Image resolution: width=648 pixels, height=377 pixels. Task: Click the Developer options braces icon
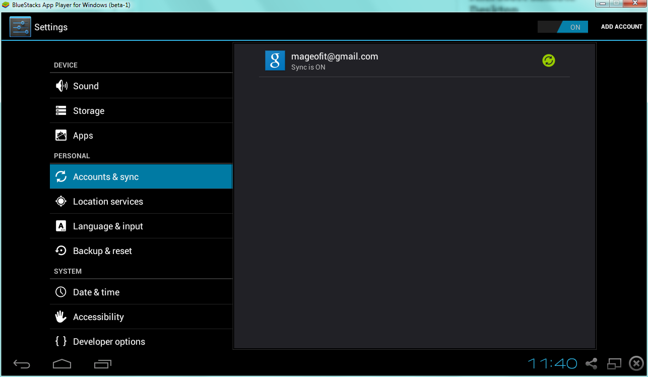pos(61,341)
